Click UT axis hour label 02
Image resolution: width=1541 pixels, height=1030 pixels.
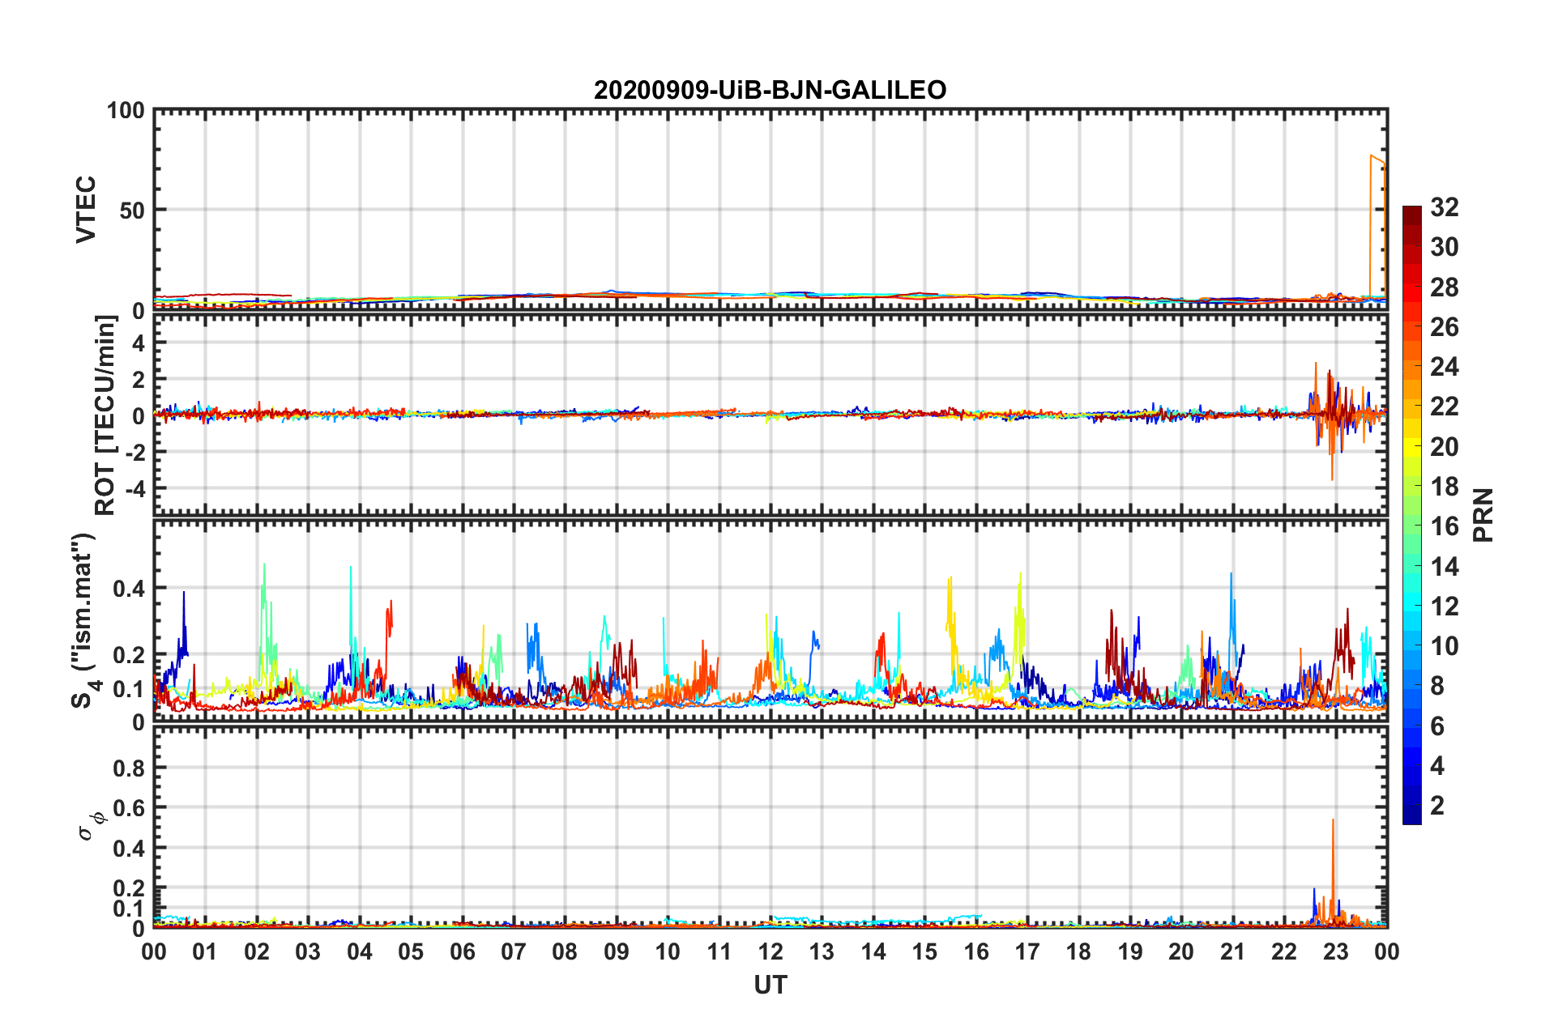click(x=257, y=951)
